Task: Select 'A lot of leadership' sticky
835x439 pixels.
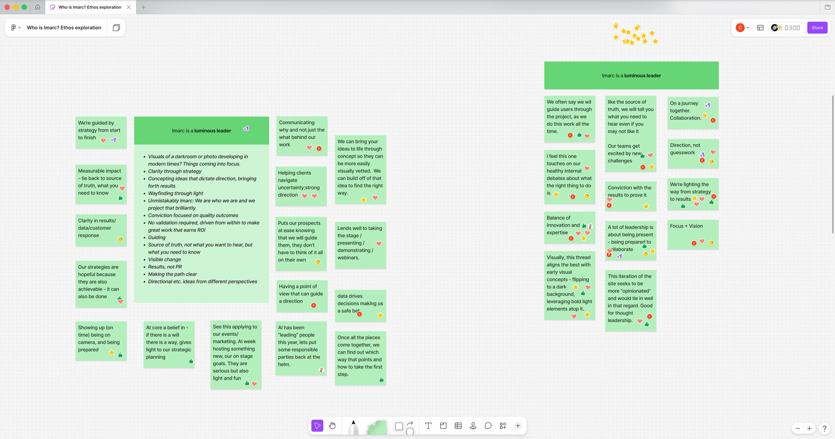Action: [631, 240]
